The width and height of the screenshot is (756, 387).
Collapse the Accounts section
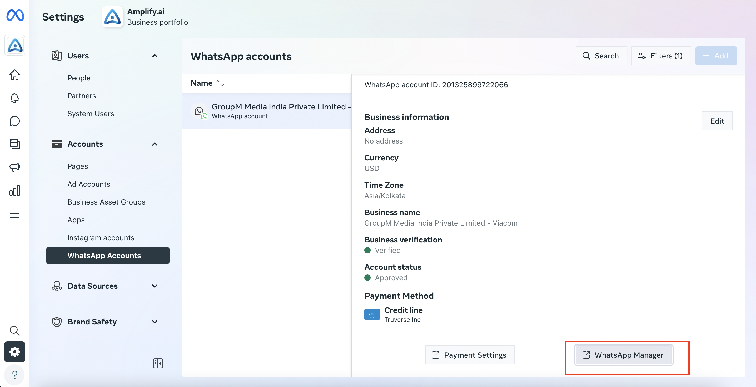click(155, 144)
